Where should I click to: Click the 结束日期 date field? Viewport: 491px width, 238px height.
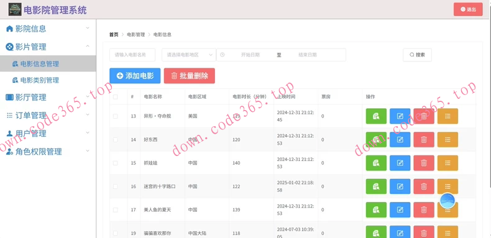point(308,55)
